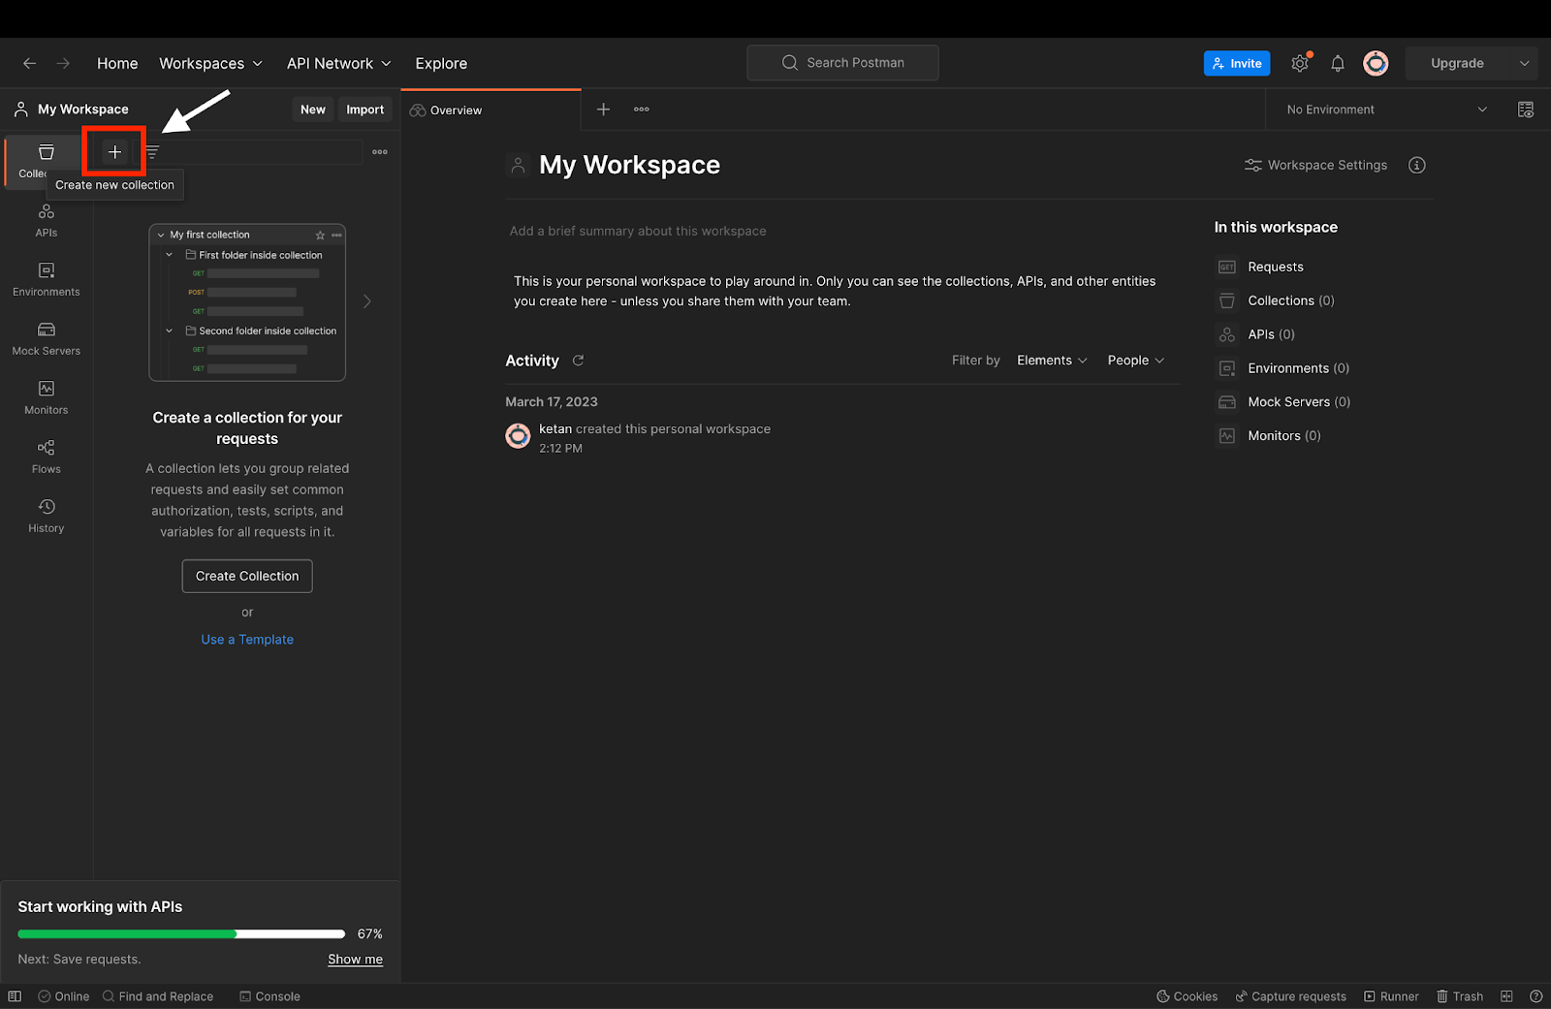
Task: Click the workspace summary placeholder text
Action: [x=638, y=231]
